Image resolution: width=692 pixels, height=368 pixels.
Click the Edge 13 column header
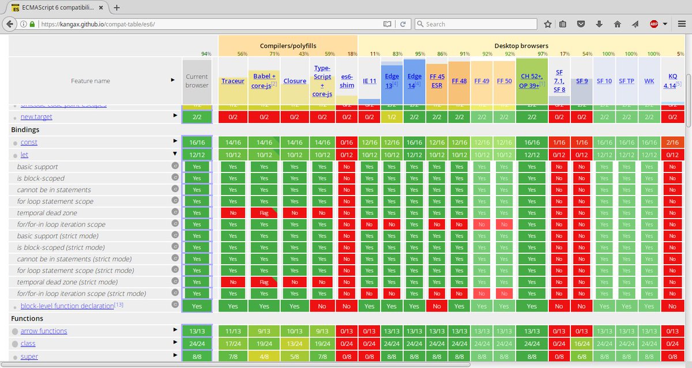[x=392, y=81]
